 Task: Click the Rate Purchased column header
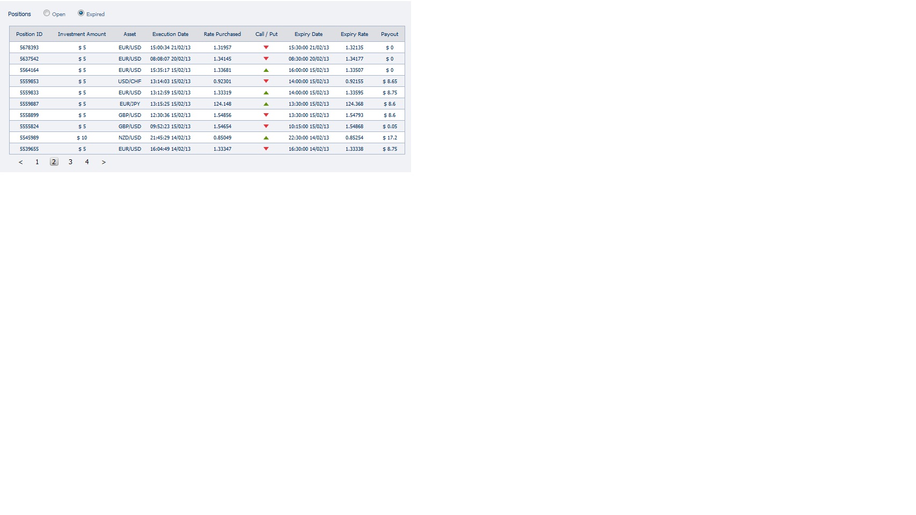click(x=222, y=34)
